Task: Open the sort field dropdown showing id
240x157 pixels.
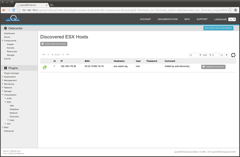Action: (x=195, y=55)
